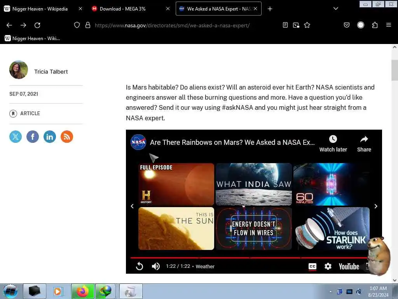Reload the current NASA page
This screenshot has height=299, width=398.
37,25
